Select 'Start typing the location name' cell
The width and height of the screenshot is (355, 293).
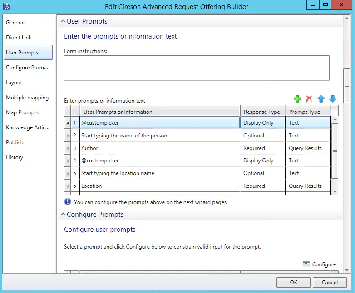click(160, 173)
